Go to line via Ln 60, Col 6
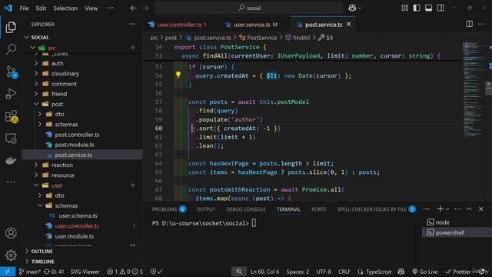 pos(264,272)
